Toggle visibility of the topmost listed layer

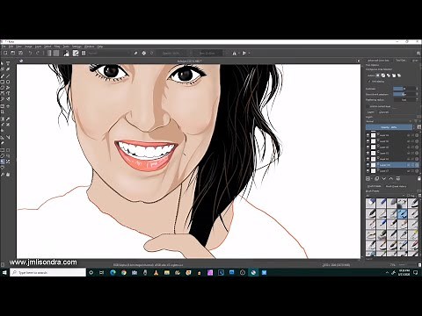coord(367,135)
